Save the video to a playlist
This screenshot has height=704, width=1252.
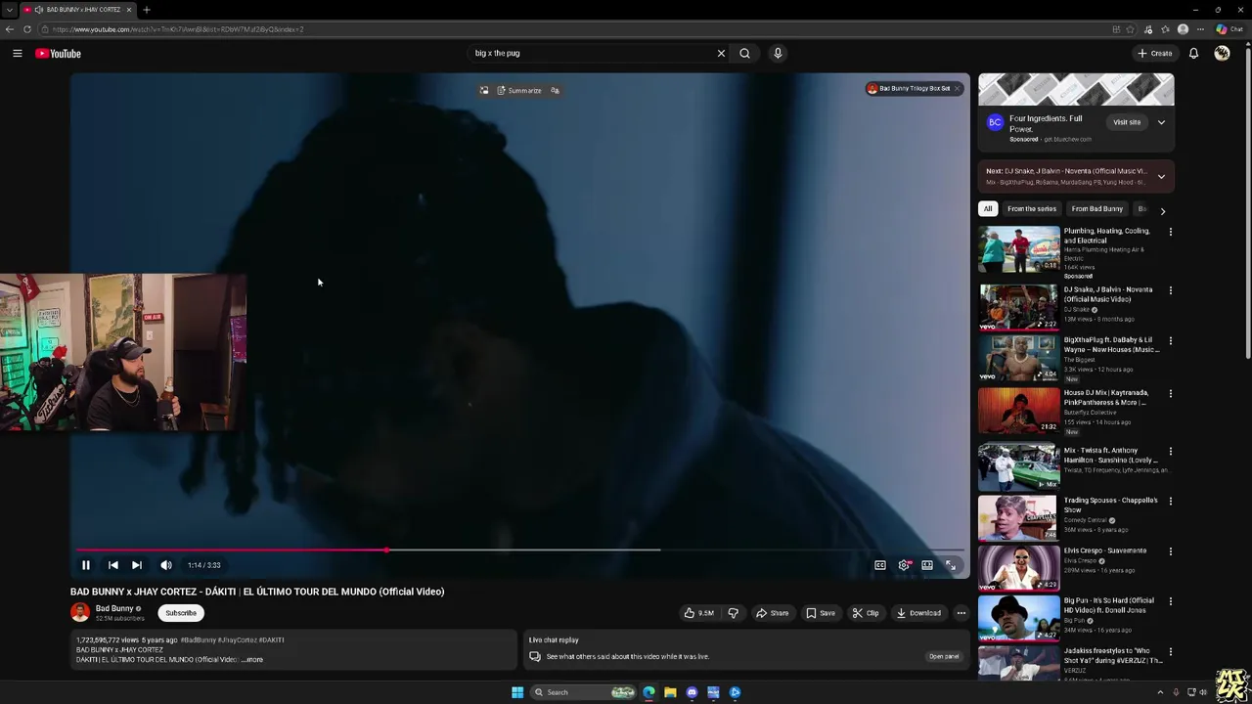click(820, 613)
